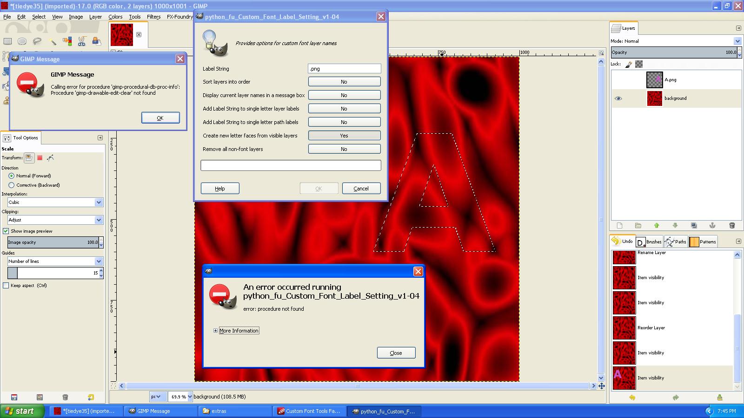Viewport: 744px width, 418px height.
Task: Click the Undo arrow below history
Action: click(x=632, y=398)
